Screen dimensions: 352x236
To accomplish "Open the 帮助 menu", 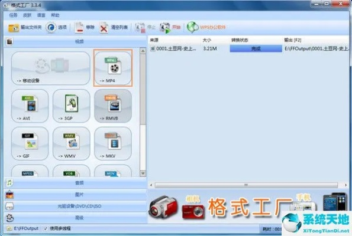I will pyautogui.click(x=55, y=15).
